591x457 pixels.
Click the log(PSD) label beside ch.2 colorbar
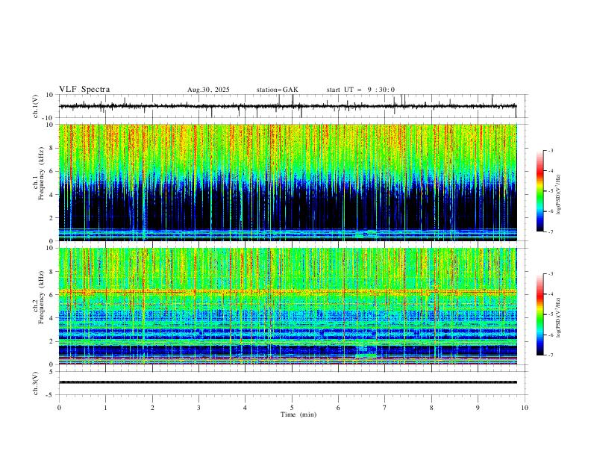[x=559, y=317]
